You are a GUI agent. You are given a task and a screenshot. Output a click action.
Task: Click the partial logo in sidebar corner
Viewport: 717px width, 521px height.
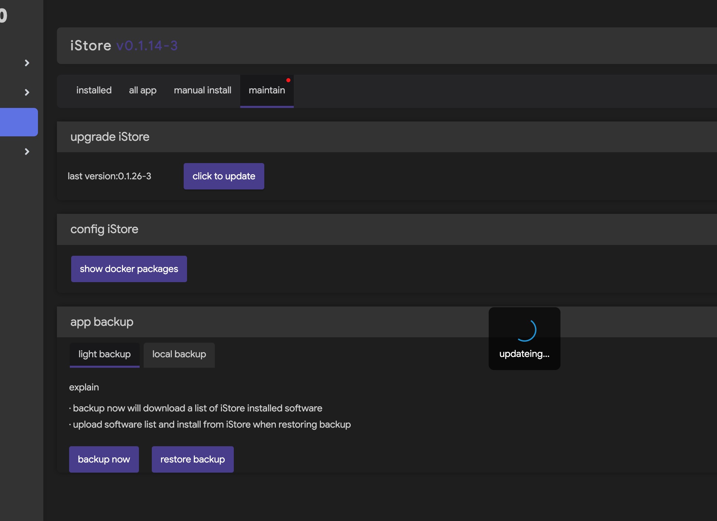click(x=3, y=16)
